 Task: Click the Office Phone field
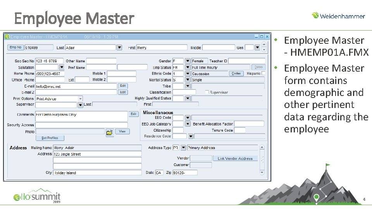pyautogui.click(x=50, y=80)
